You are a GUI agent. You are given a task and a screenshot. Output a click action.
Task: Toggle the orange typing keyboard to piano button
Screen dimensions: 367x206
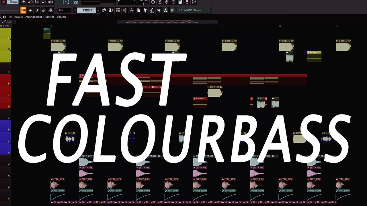pos(23,10)
